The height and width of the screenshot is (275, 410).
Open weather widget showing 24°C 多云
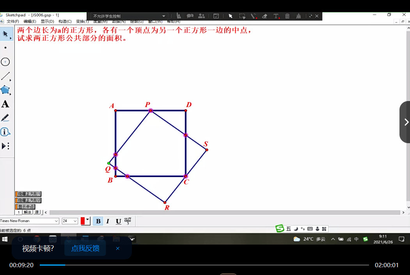pyautogui.click(x=309, y=239)
